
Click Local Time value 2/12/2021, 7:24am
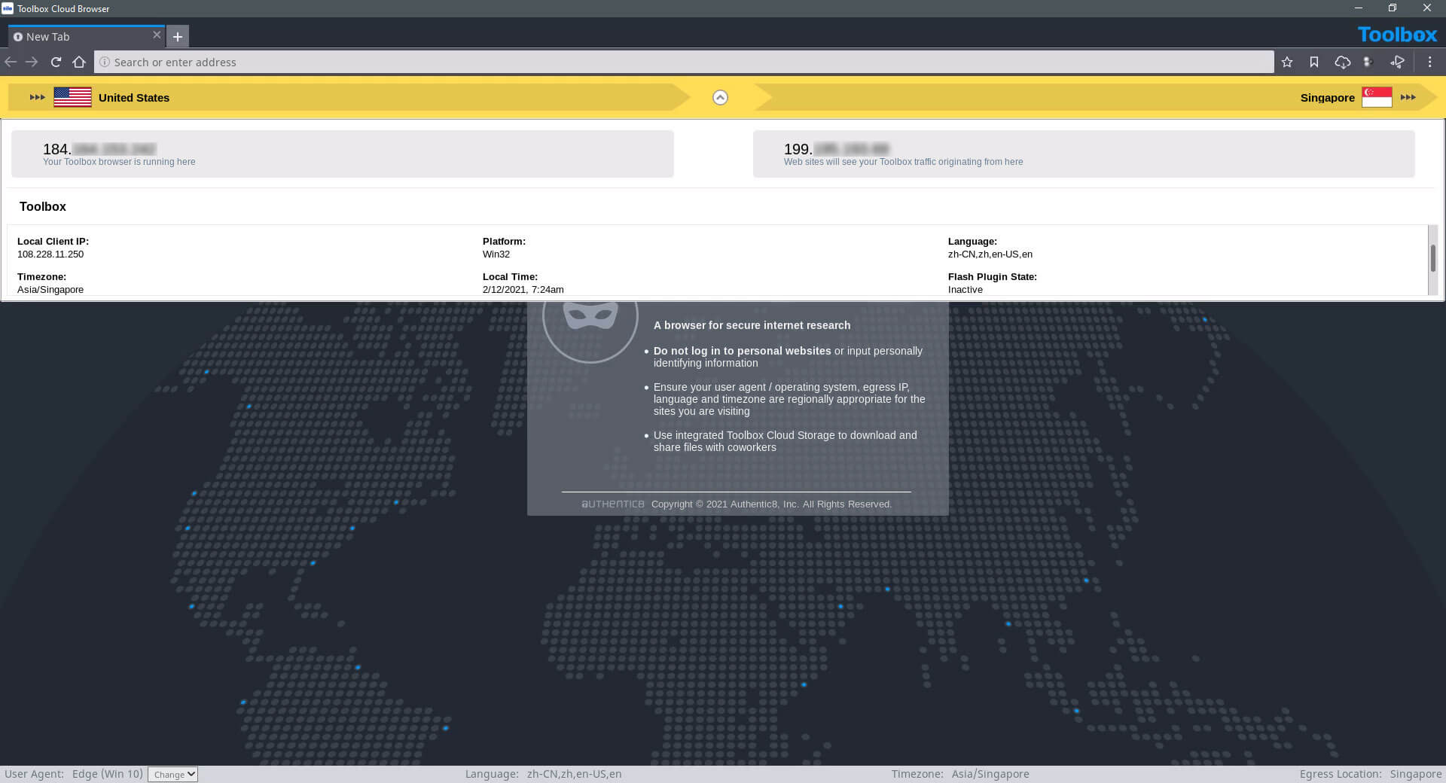pyautogui.click(x=523, y=290)
